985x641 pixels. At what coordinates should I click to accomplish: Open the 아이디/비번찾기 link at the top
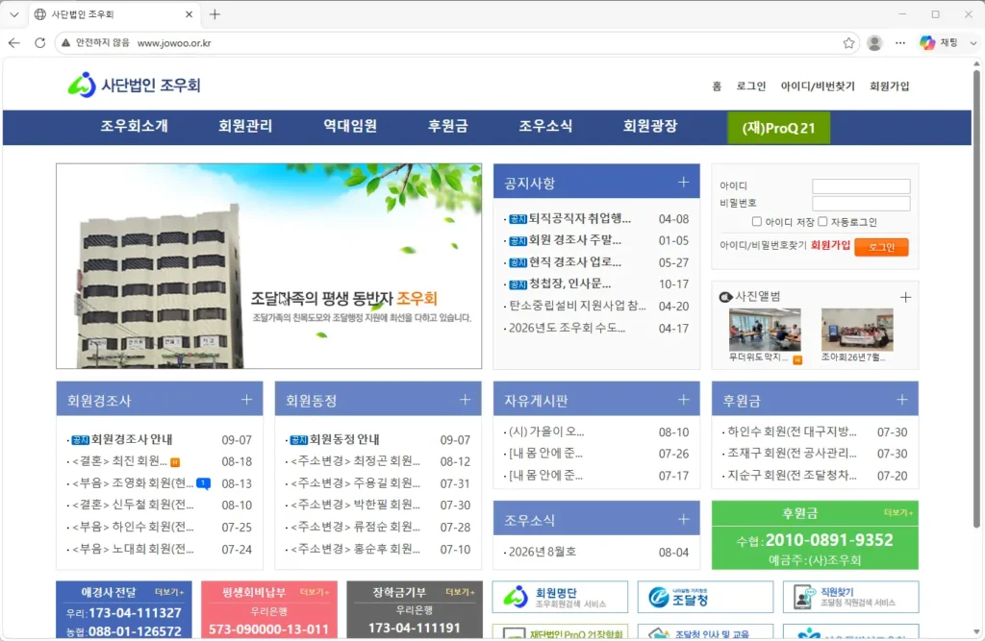818,86
